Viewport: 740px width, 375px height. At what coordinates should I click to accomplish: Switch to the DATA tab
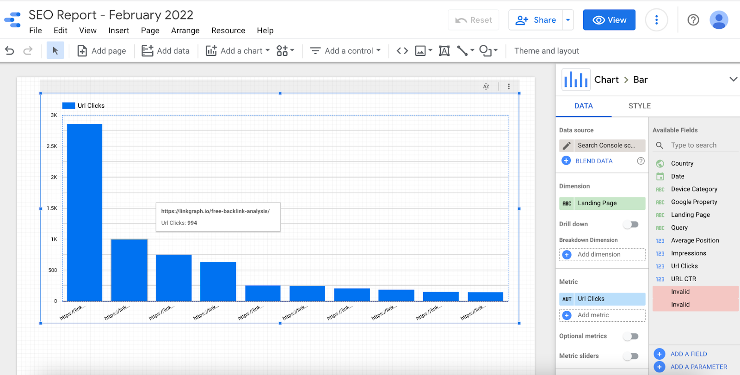pos(584,106)
